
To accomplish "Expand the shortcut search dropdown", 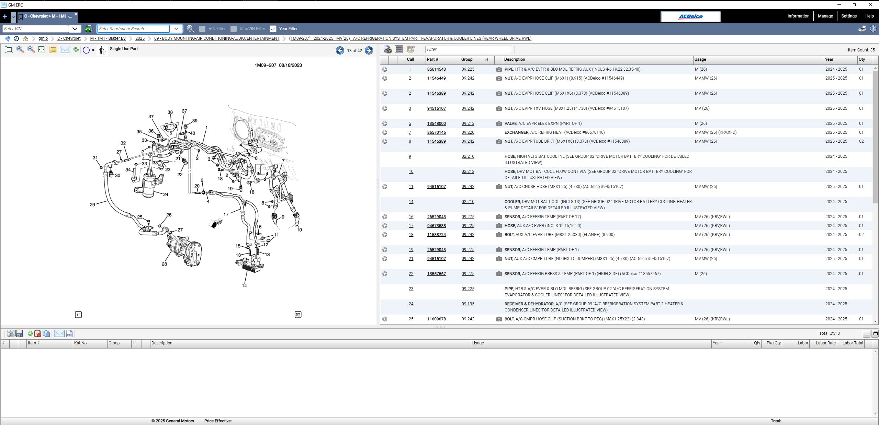I will coord(176,29).
